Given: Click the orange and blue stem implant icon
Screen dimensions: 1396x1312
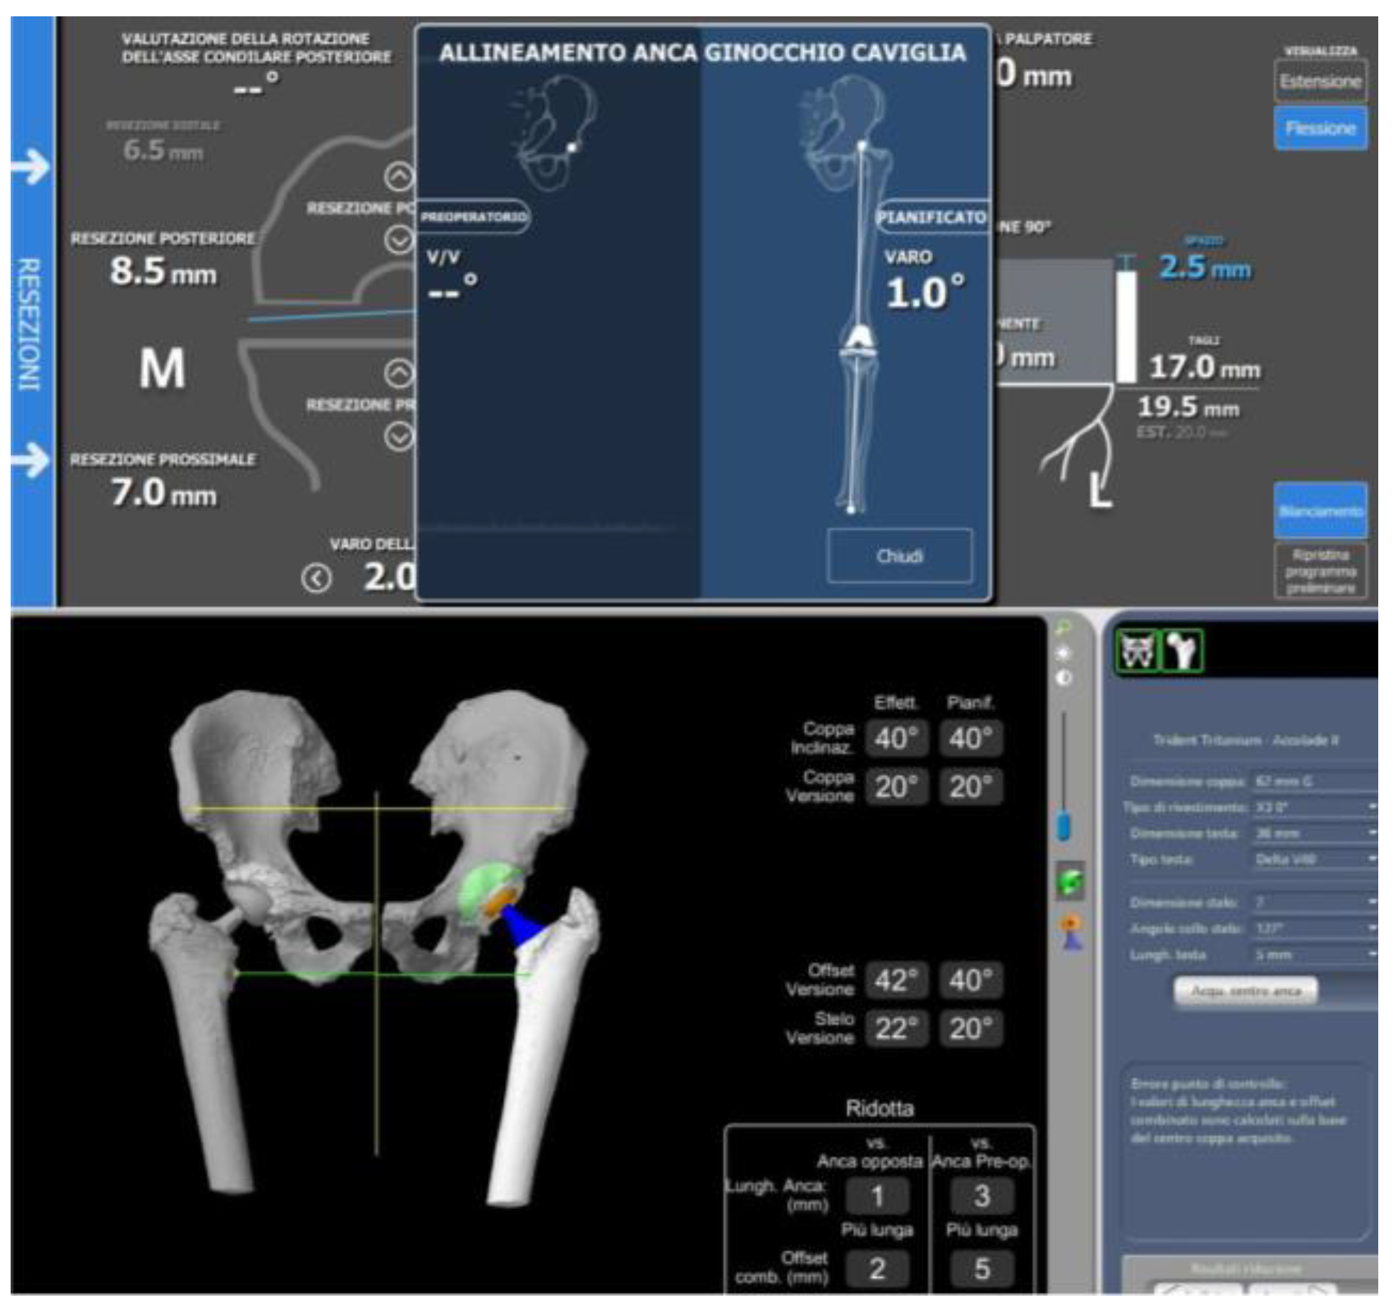Looking at the screenshot, I should (x=1071, y=933).
